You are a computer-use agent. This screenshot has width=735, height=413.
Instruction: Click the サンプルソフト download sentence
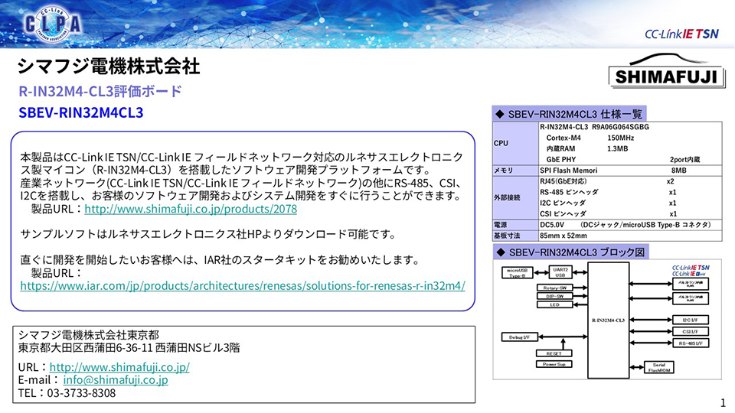tap(208, 234)
